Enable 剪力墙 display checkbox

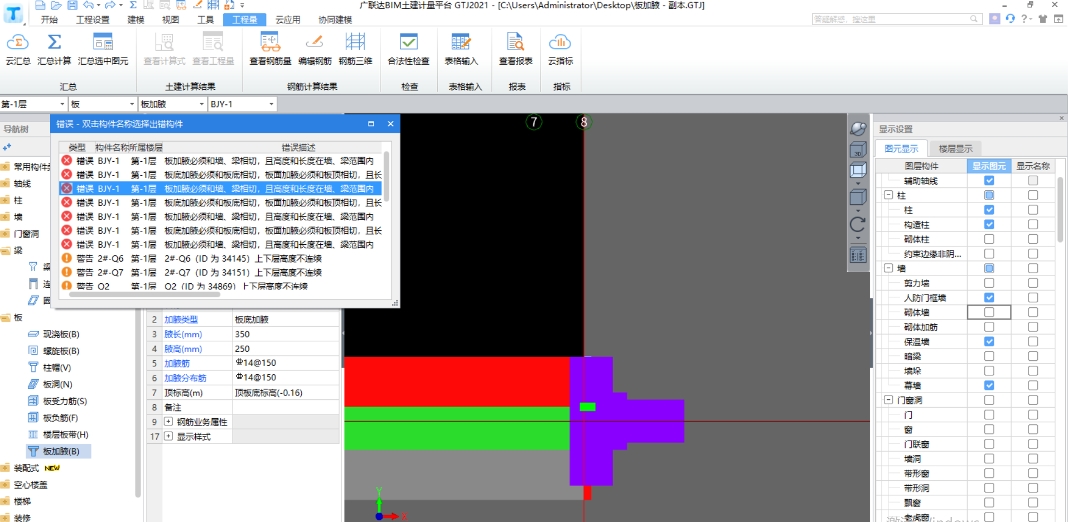point(989,283)
